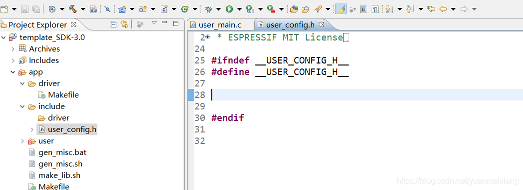Click the New Source Folder icon
Viewport: 523px width, 190px height.
click(143, 9)
